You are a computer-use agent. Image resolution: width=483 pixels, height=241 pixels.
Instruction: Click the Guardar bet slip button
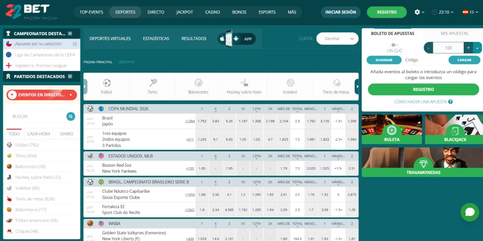[384, 60]
